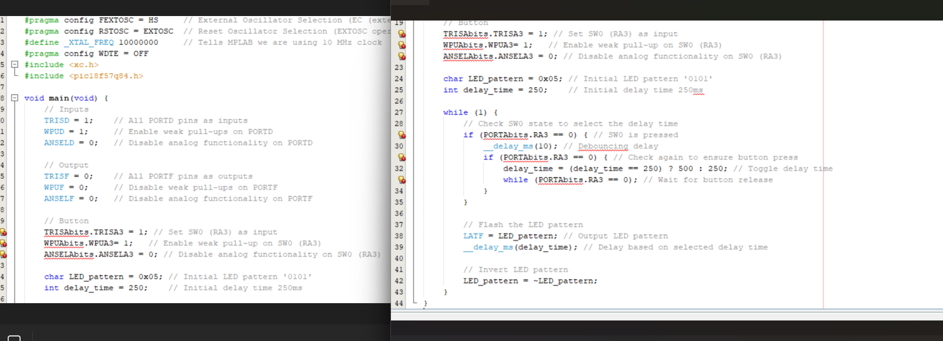
Task: Click '// Button' comment in left window
Action: (x=66, y=221)
